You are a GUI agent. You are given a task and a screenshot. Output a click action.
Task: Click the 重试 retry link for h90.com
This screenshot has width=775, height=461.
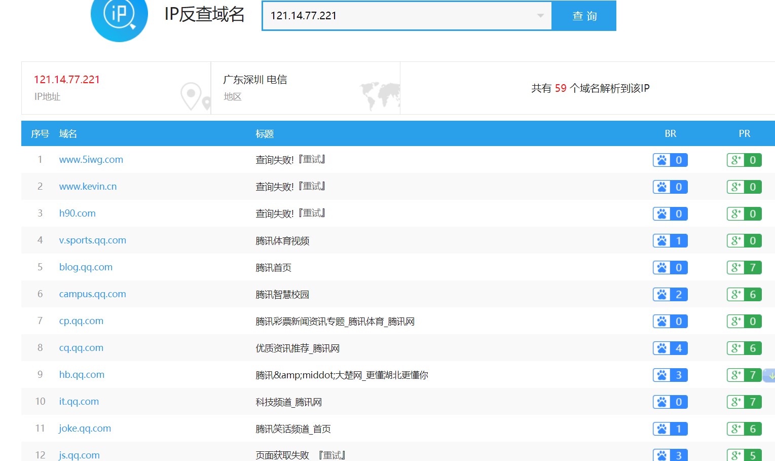(312, 214)
